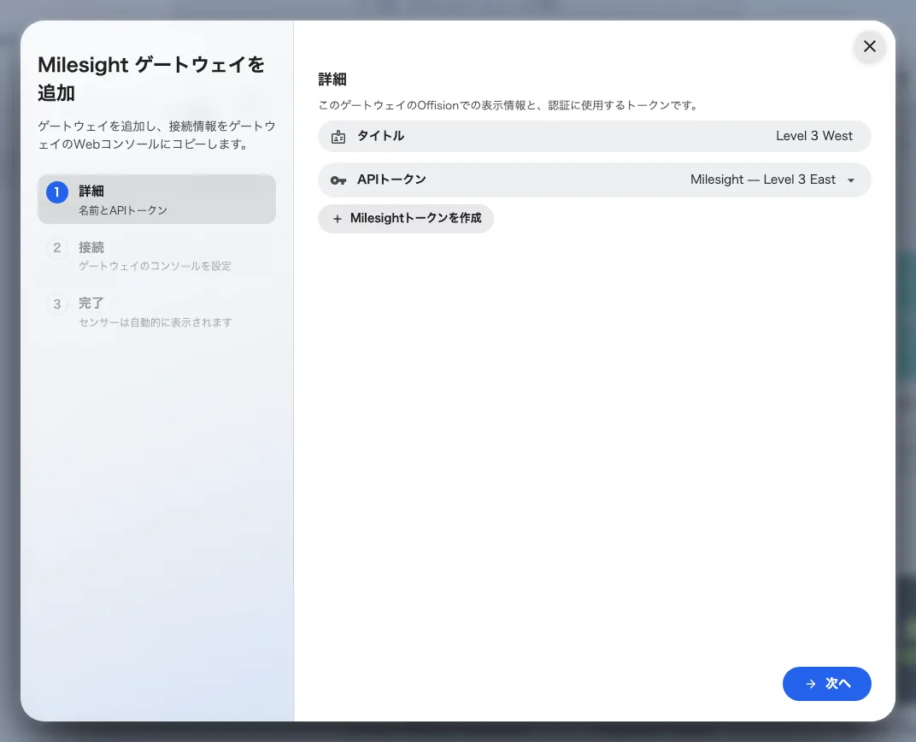
Task: Click the step number 3 circle
Action: pyautogui.click(x=57, y=304)
